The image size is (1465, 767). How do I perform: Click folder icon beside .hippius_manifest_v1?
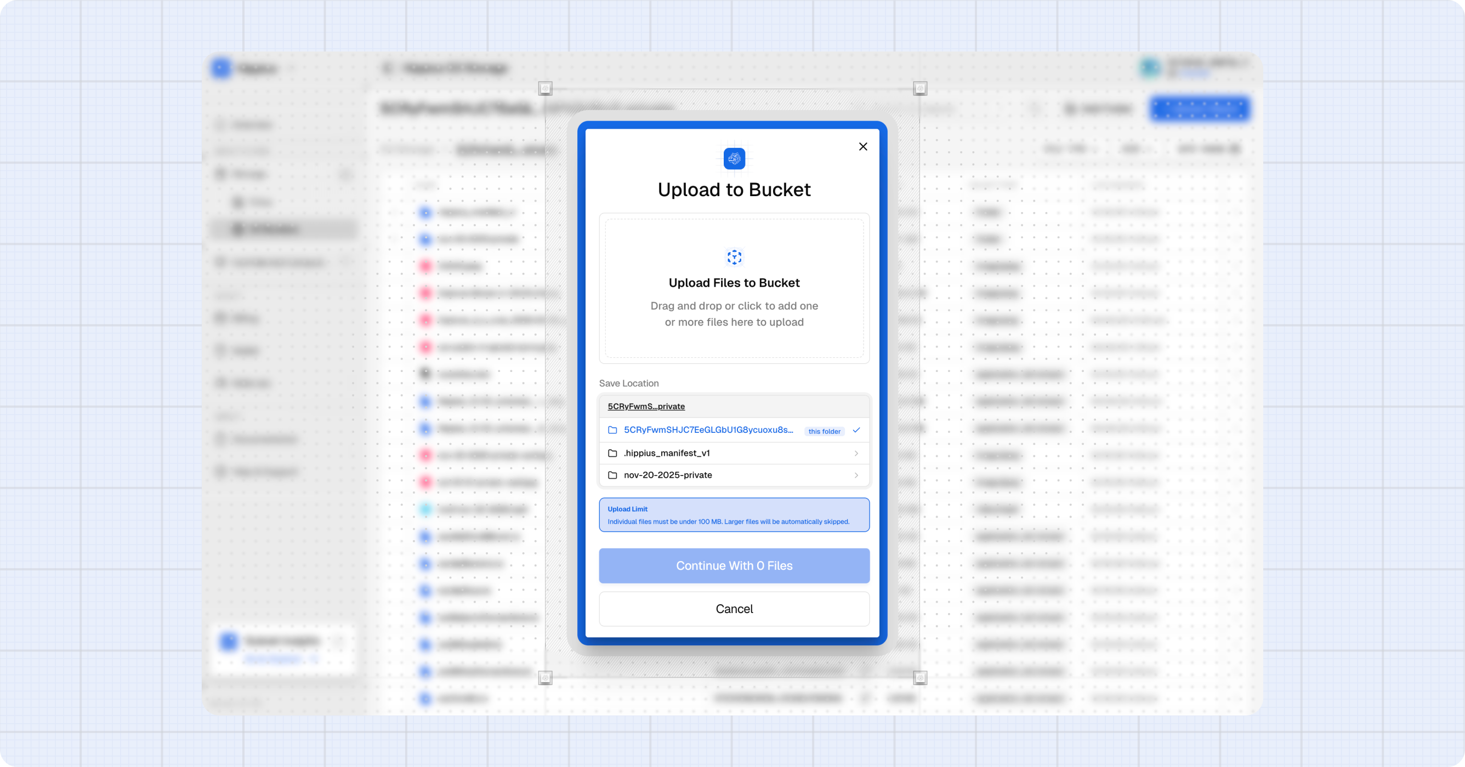612,454
